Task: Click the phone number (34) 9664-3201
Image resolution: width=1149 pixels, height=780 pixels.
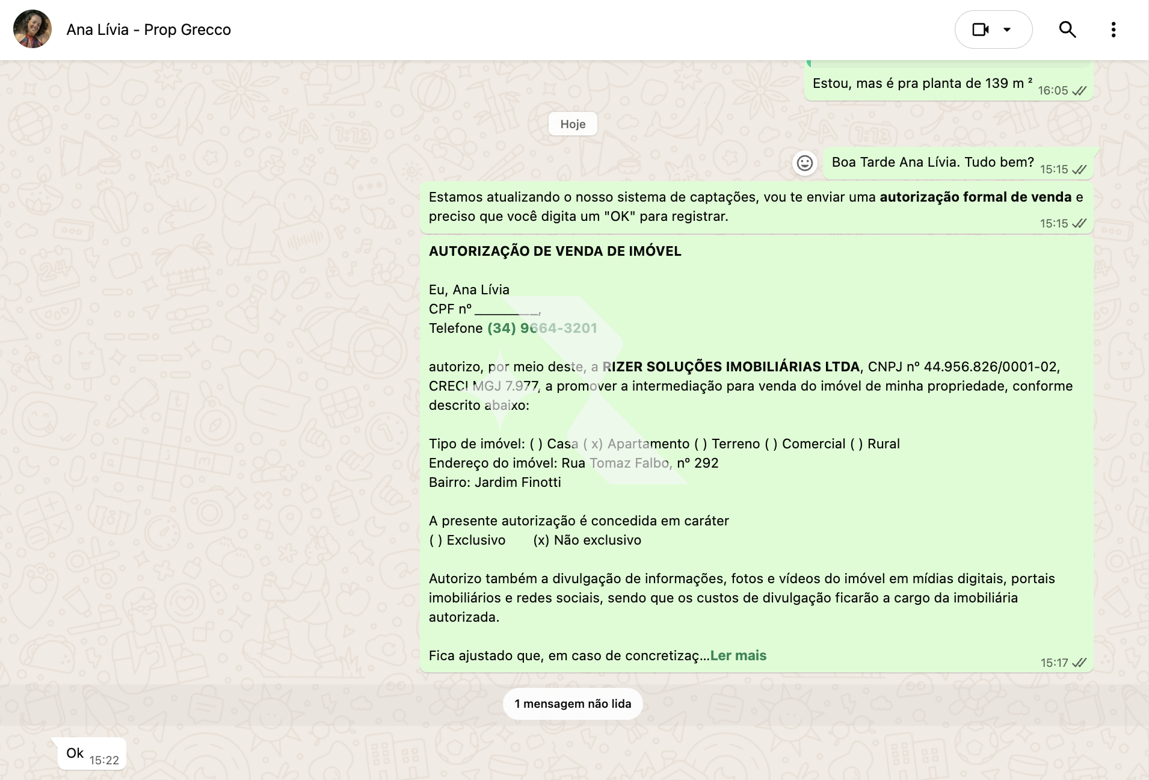Action: pos(542,328)
